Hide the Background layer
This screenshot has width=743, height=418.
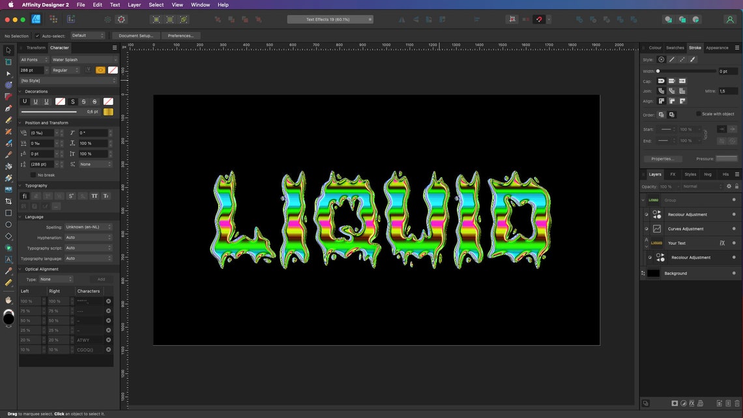[x=734, y=273]
